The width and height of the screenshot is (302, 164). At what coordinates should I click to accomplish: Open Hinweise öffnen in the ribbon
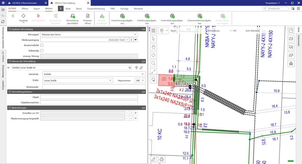[87, 16]
